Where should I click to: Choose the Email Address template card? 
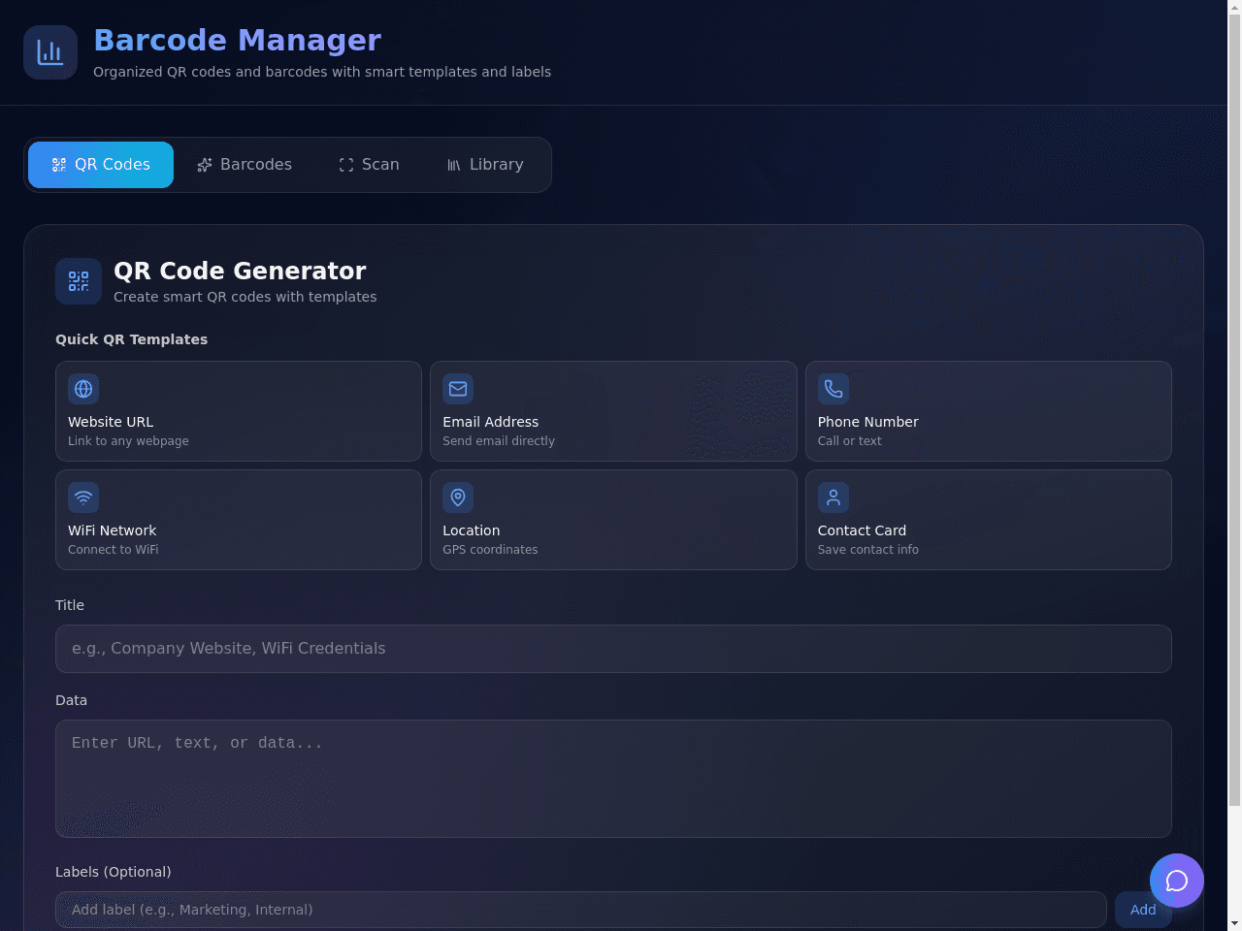(x=613, y=411)
